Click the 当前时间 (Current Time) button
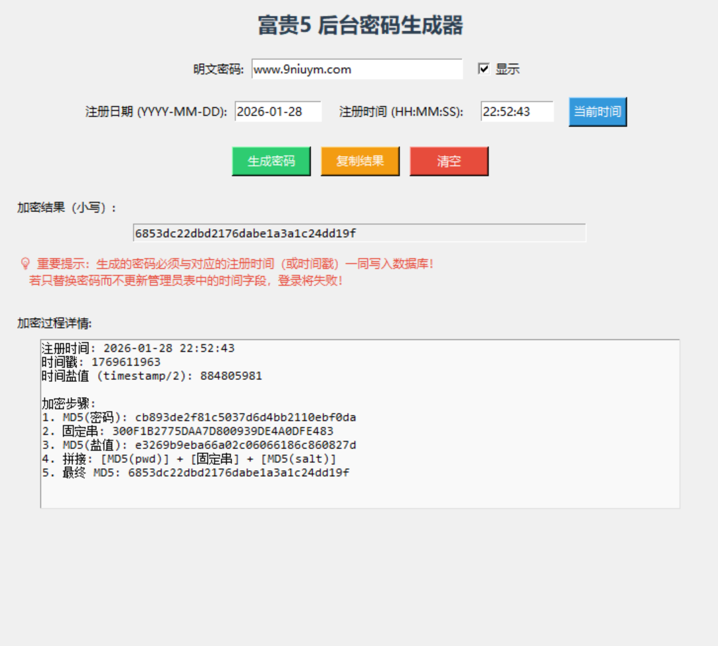This screenshot has height=646, width=718. click(x=597, y=113)
